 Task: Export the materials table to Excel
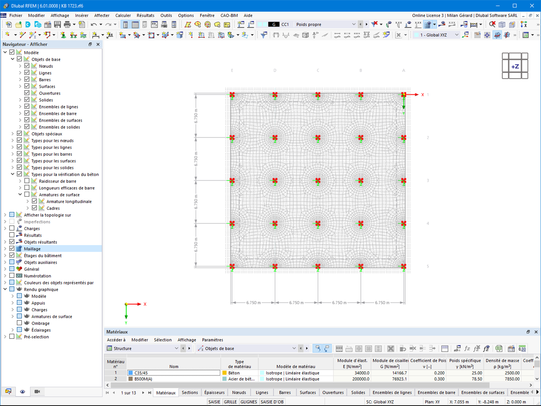499,348
